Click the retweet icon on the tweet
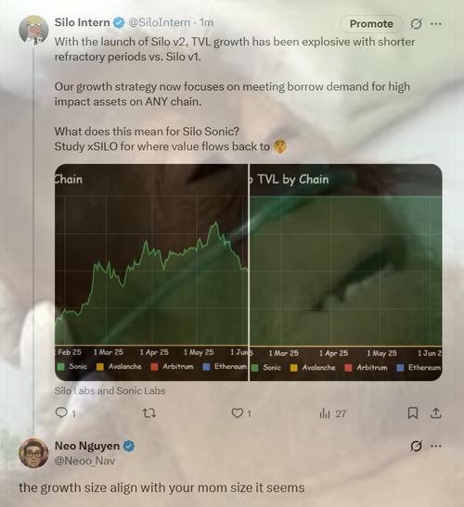This screenshot has height=507, width=464. tap(149, 412)
